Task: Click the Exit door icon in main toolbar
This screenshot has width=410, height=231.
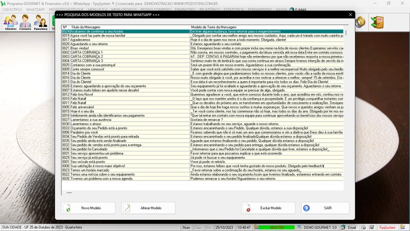Action: (x=377, y=22)
